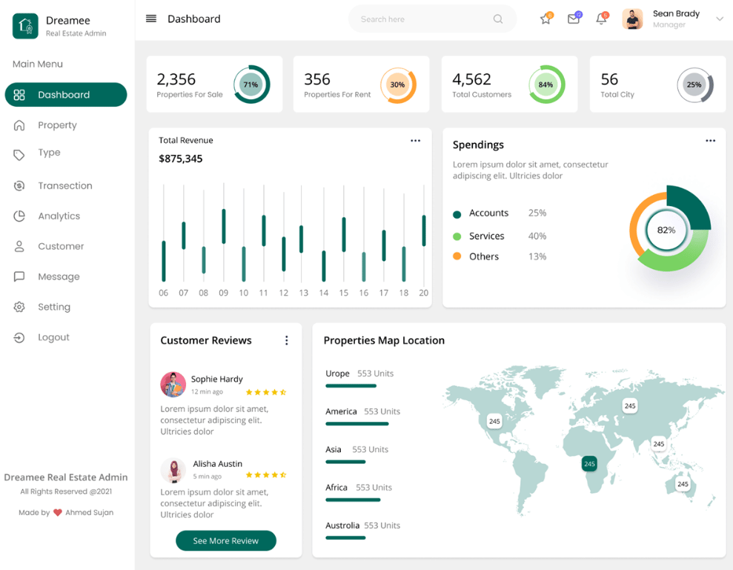Open Spendings options three-dot menu
Image resolution: width=733 pixels, height=570 pixels.
tap(710, 141)
